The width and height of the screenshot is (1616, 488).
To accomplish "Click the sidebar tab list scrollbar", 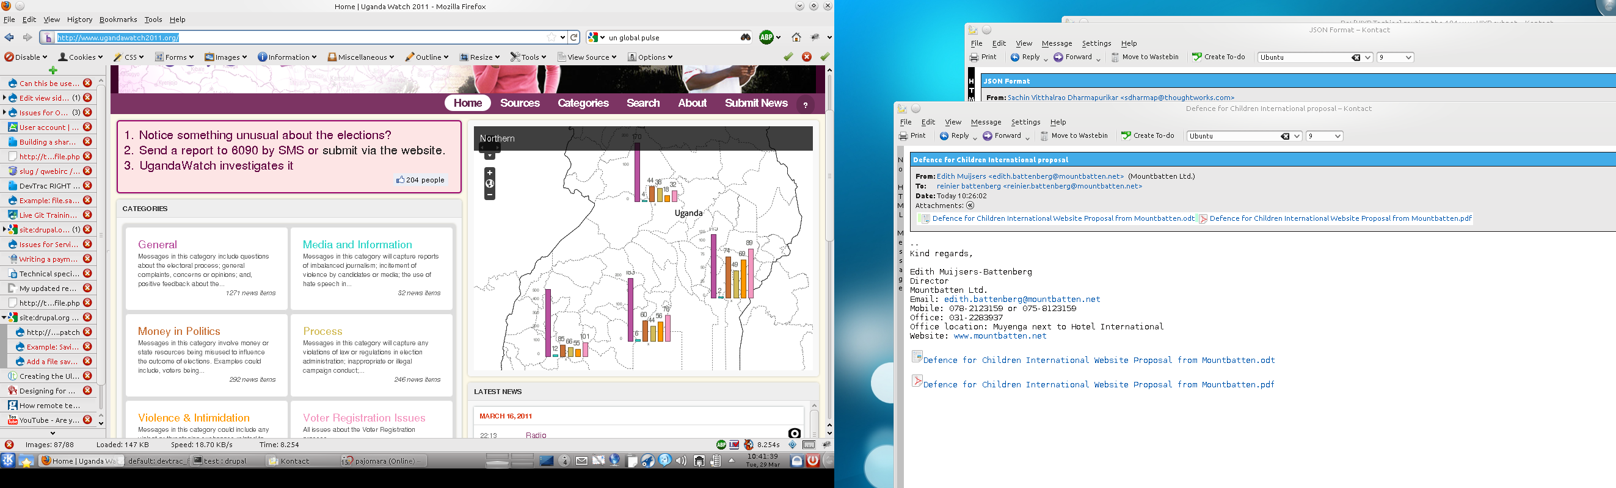I will point(101,235).
